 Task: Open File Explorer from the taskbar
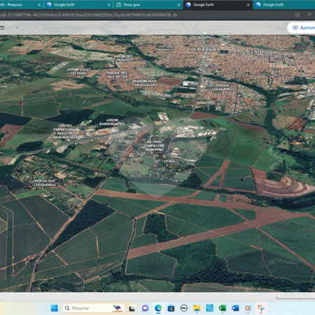[x=197, y=308]
